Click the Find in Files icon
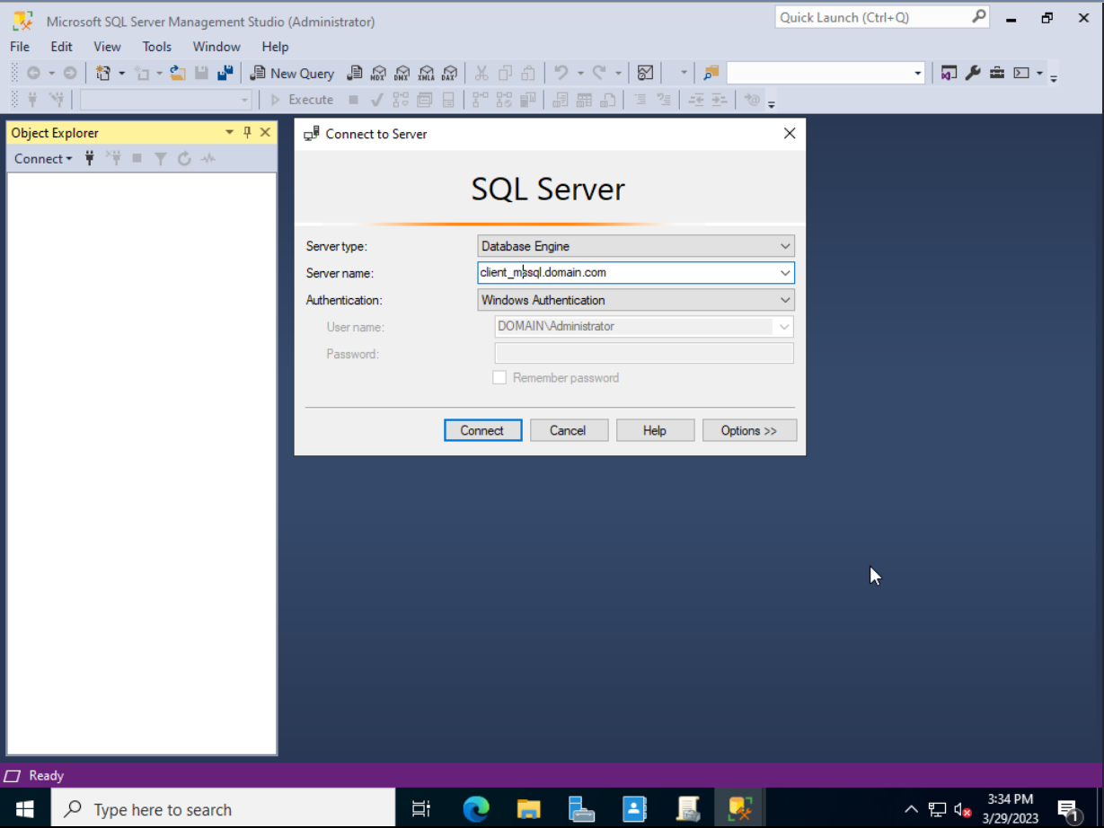Image resolution: width=1104 pixels, height=828 pixels. click(711, 74)
